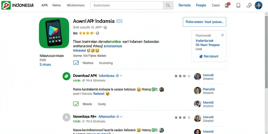This screenshot has width=268, height=134.
Task: Click the Sdndondersk link in description
Action: point(113,46)
